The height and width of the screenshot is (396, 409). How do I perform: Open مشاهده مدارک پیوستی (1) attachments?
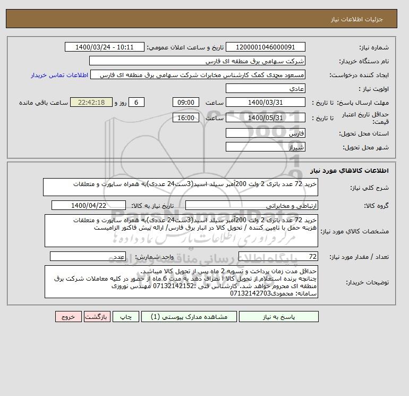(x=189, y=317)
